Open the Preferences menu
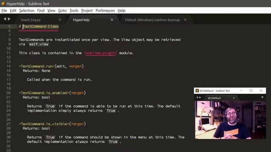The image size is (271, 152). pyautogui.click(x=105, y=11)
